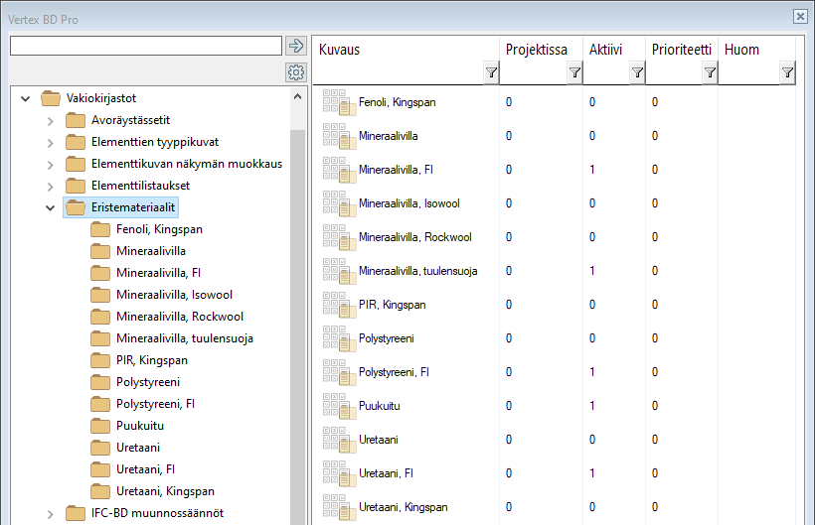Click the tree panel's vertical scrollbar
Viewport: 815px width, 525px height.
tap(298, 298)
